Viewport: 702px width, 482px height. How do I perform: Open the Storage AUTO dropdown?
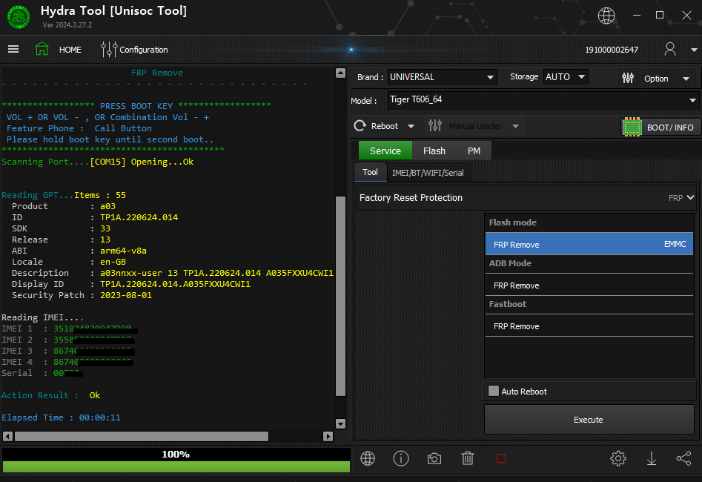(581, 77)
